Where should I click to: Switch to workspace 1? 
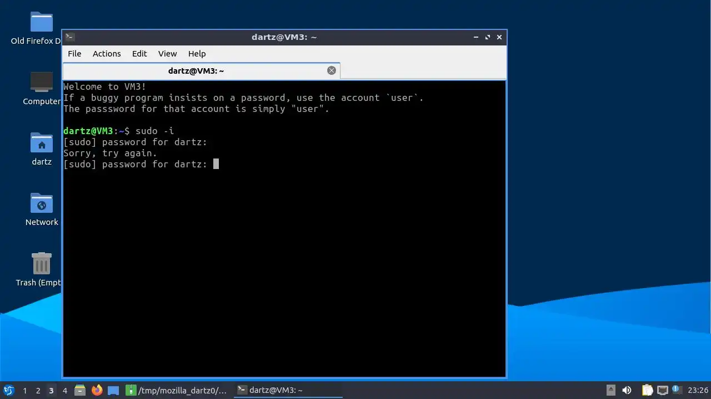pos(24,390)
